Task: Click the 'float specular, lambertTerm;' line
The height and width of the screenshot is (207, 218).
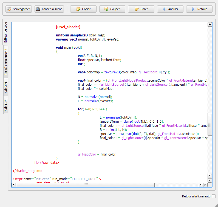Action: click(100, 60)
